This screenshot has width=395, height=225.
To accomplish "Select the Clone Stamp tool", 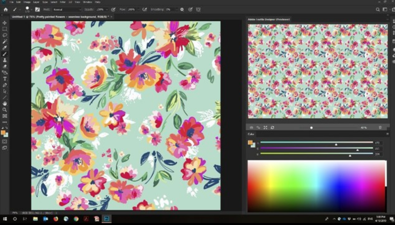I will tap(5, 60).
